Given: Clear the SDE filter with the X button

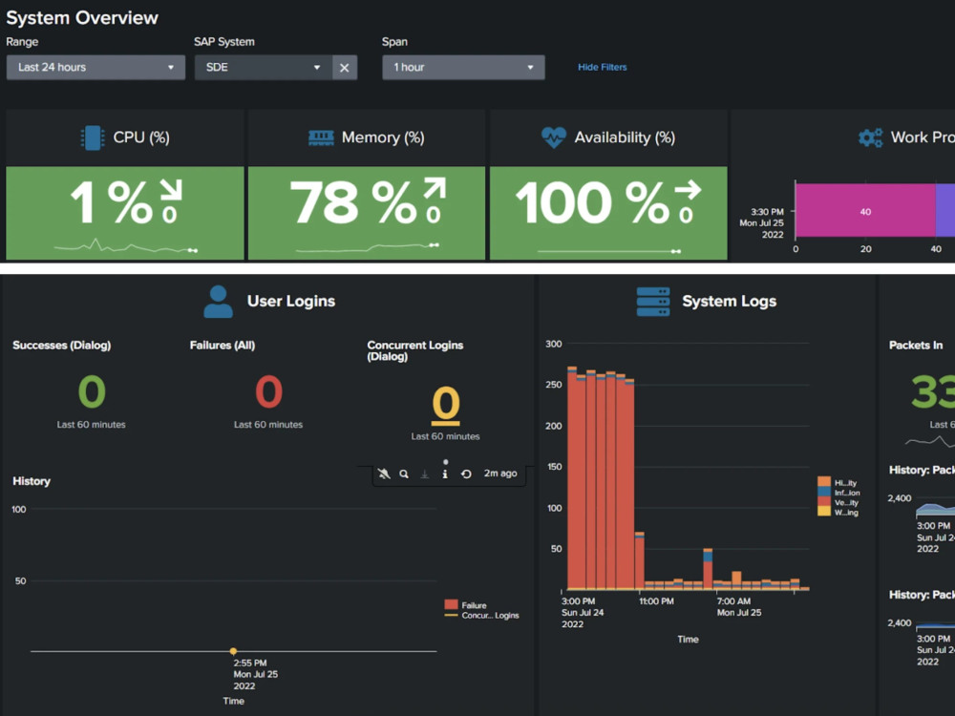Looking at the screenshot, I should coord(345,67).
